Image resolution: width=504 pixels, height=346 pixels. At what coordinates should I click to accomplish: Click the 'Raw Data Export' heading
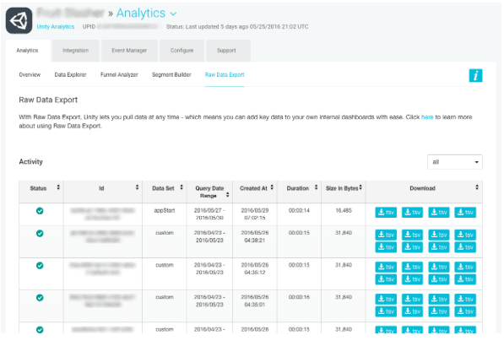point(48,100)
